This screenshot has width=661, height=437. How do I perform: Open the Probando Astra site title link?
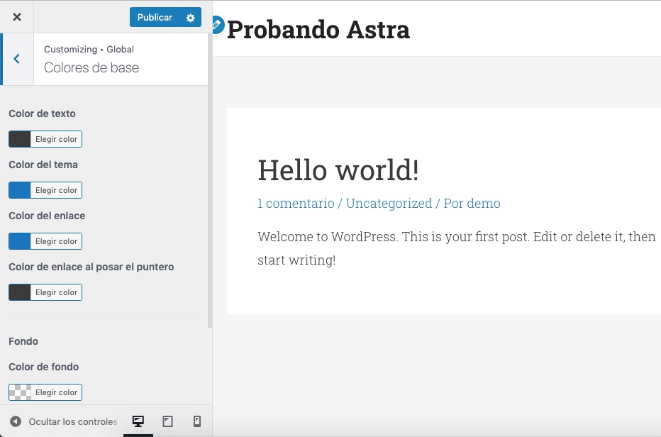click(318, 30)
